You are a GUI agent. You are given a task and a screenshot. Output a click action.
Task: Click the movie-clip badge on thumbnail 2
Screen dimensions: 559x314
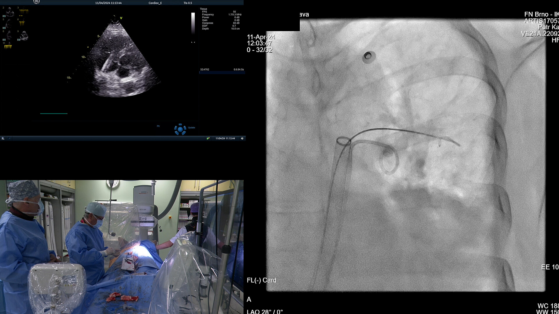(x=4, y=16)
